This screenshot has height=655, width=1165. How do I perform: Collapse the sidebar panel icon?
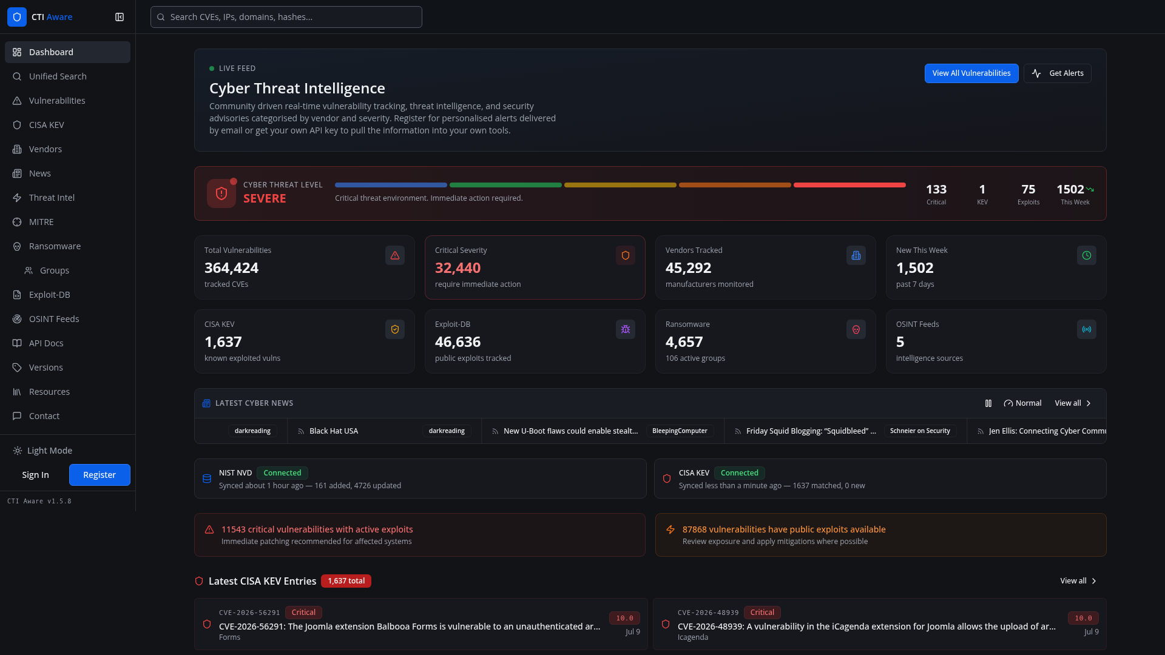pyautogui.click(x=120, y=17)
